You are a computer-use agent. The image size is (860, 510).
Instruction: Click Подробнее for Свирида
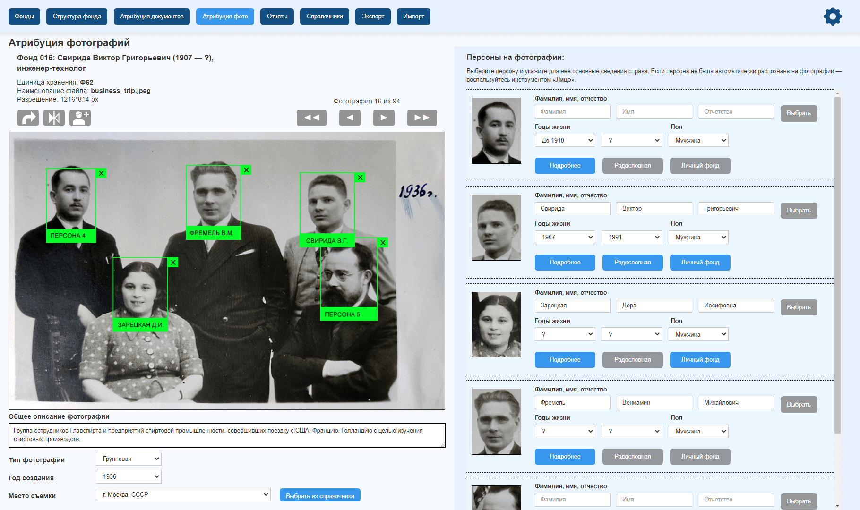565,263
